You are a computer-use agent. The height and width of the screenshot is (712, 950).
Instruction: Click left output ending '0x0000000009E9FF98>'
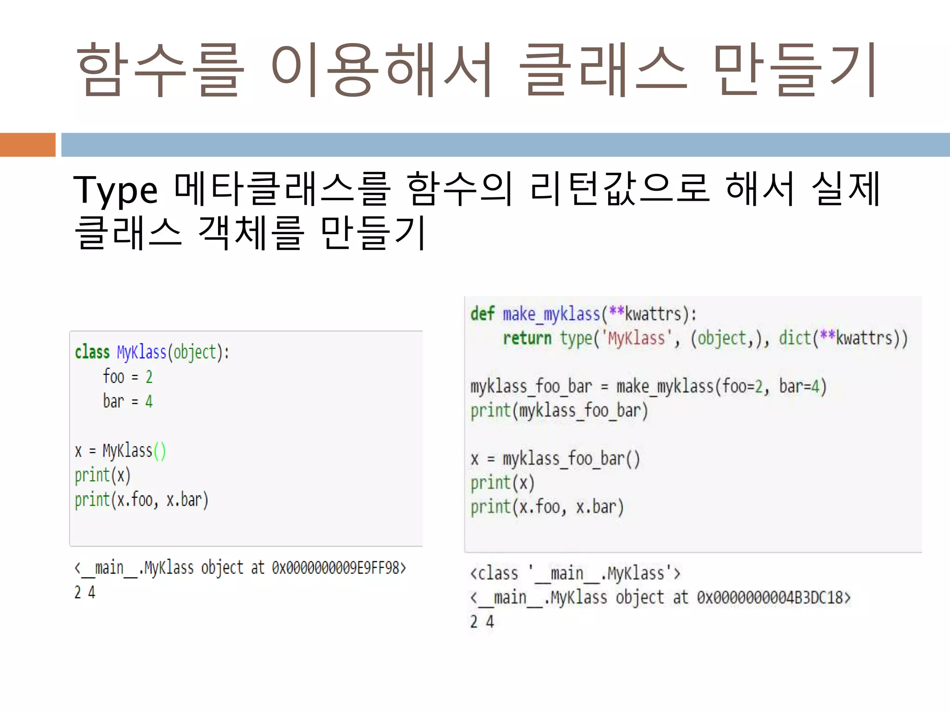[240, 568]
